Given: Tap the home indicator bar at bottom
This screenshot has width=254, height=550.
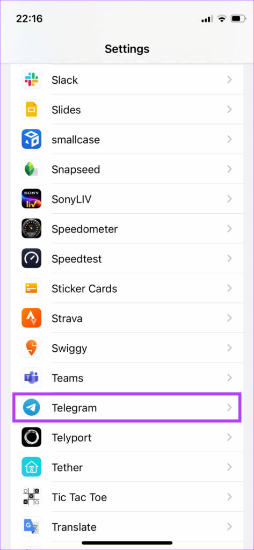Looking at the screenshot, I should [x=127, y=542].
